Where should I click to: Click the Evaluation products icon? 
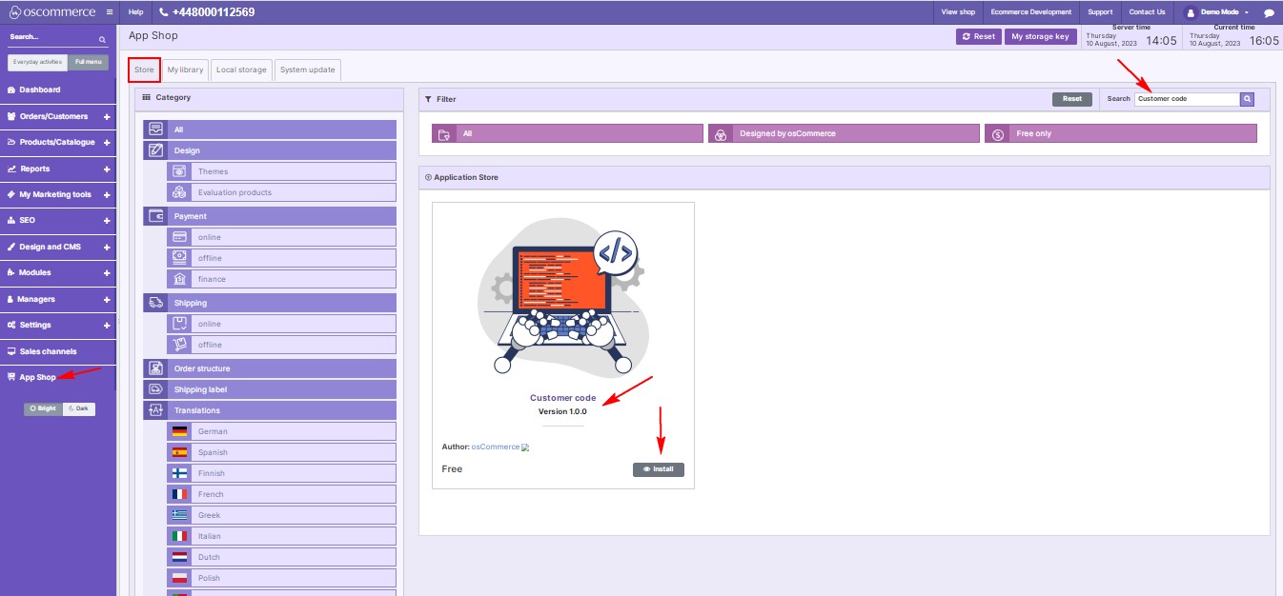tap(178, 192)
